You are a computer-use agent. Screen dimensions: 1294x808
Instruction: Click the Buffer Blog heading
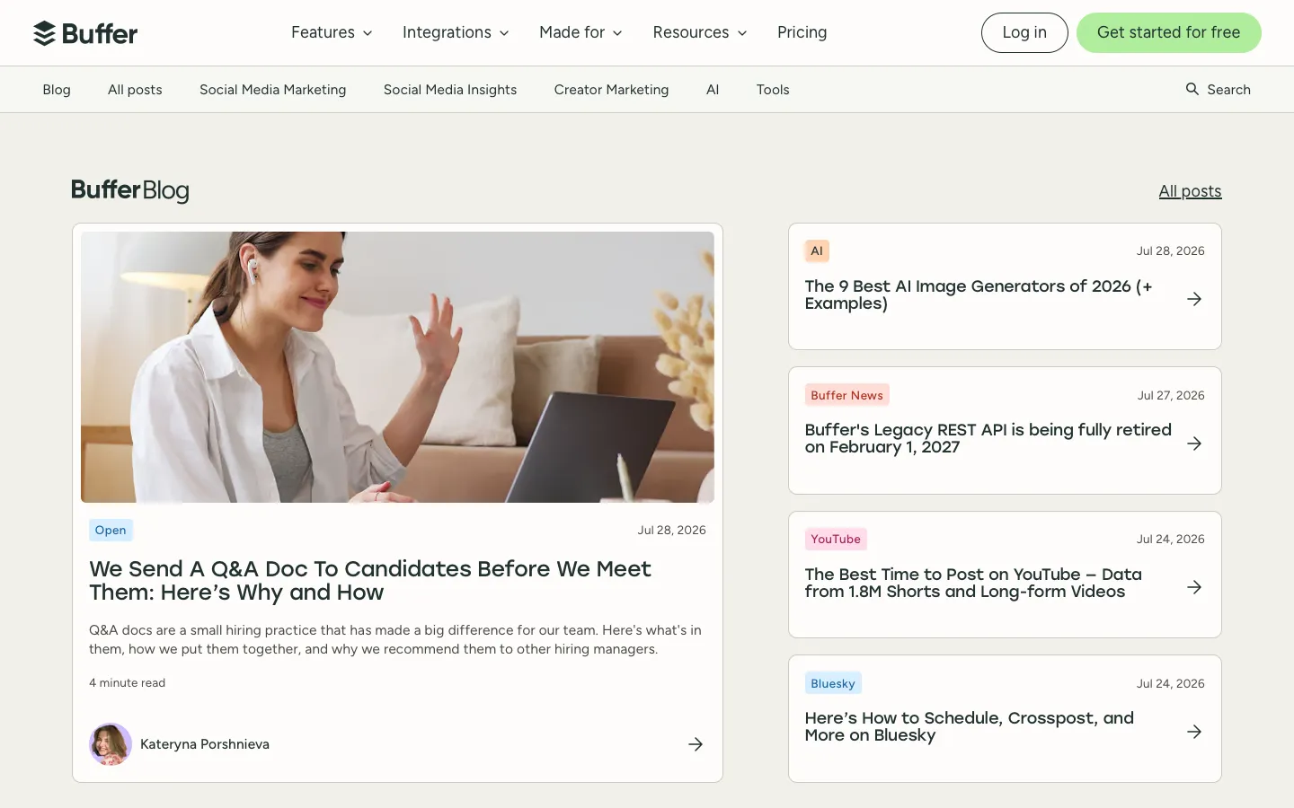(130, 190)
